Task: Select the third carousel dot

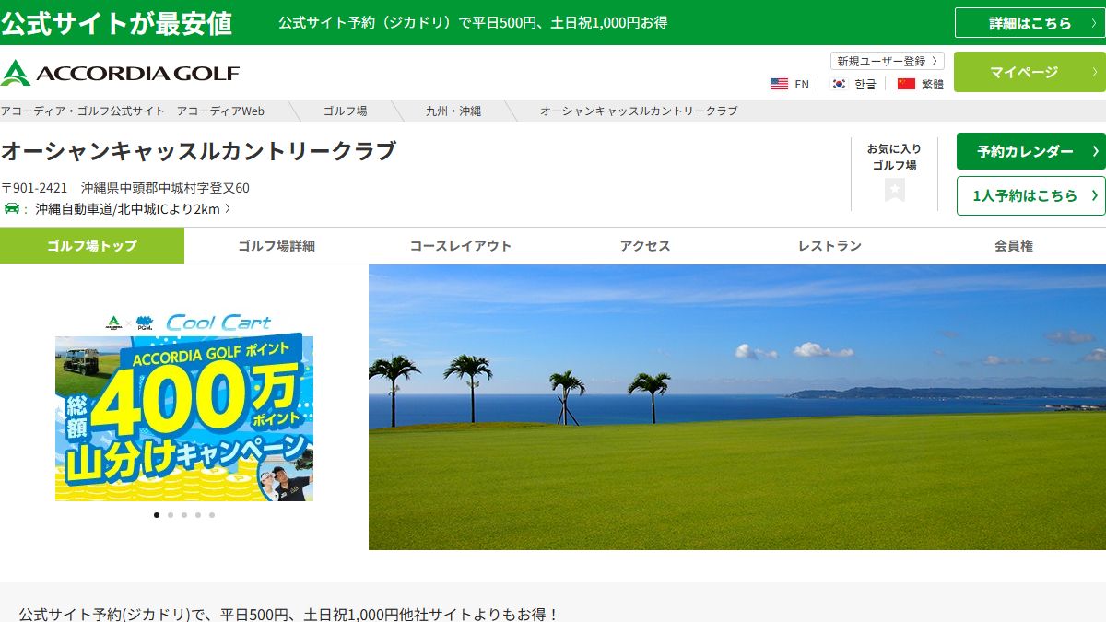Action: point(184,515)
